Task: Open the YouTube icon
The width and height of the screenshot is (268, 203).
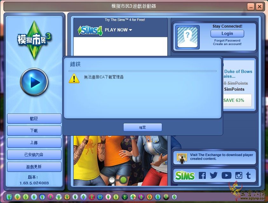Action: [226, 175]
